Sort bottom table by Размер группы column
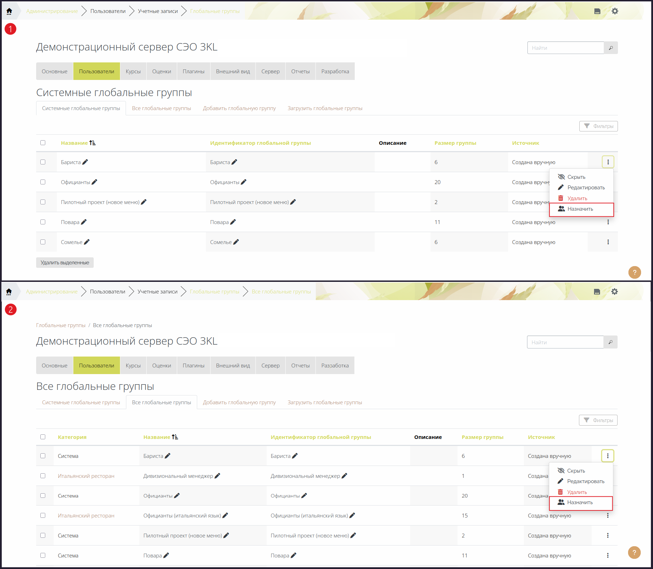 coord(482,437)
